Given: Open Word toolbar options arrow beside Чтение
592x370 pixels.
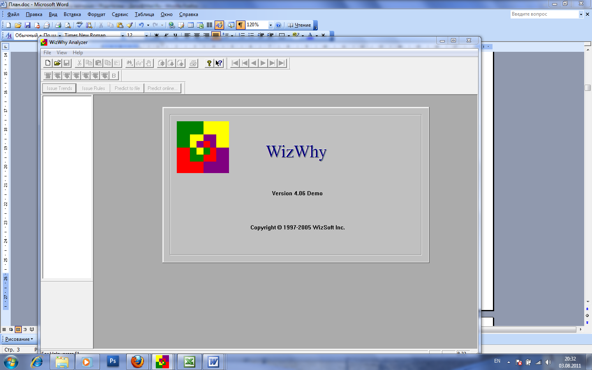Looking at the screenshot, I should [x=315, y=25].
